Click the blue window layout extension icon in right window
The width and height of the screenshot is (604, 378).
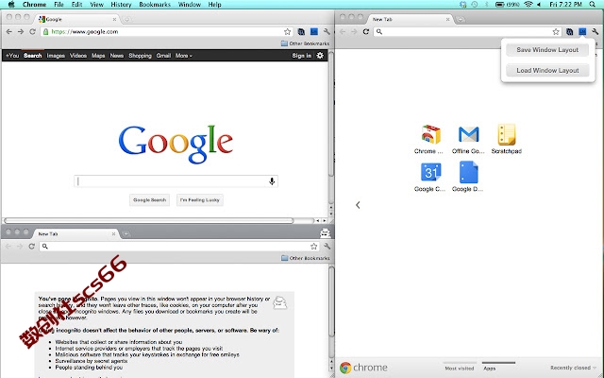pos(582,32)
